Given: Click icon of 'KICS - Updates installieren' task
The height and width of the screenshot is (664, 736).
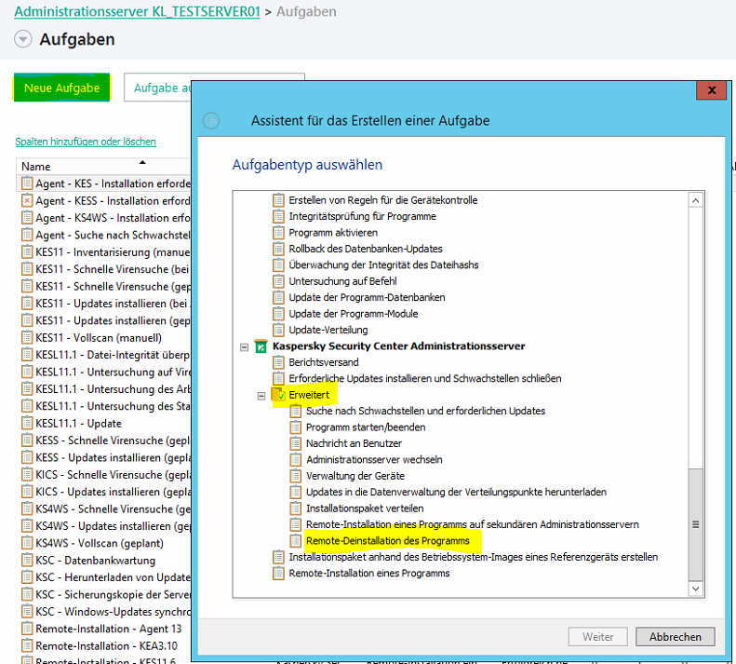Looking at the screenshot, I should click(x=27, y=492).
